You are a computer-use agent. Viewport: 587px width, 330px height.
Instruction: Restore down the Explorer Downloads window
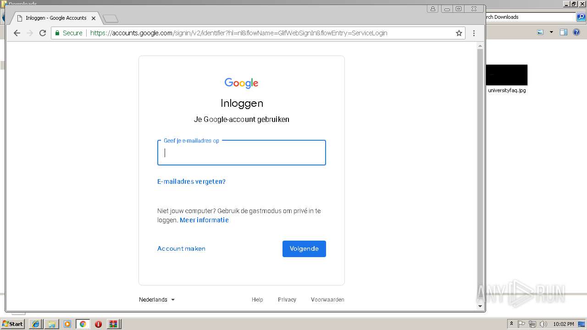click(x=574, y=4)
